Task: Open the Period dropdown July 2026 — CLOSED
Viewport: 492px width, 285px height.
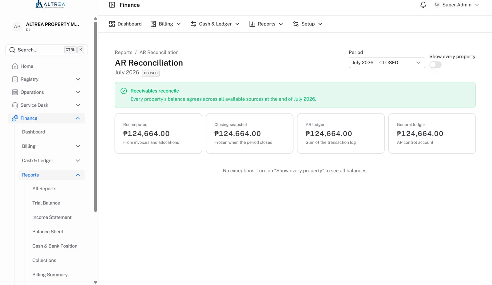Action: coord(387,63)
